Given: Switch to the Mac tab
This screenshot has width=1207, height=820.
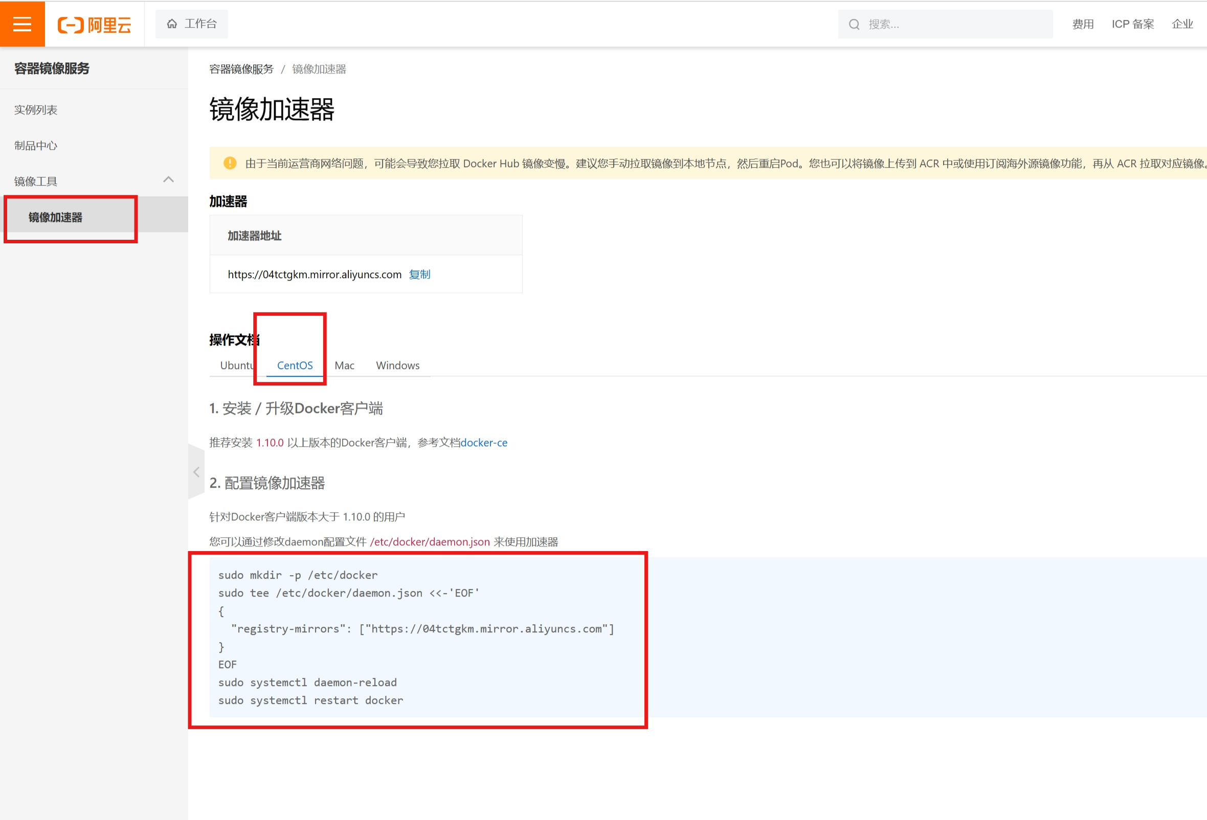Looking at the screenshot, I should [344, 366].
